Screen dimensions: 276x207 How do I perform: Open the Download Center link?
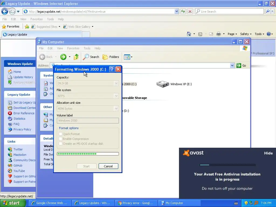click(x=25, y=108)
